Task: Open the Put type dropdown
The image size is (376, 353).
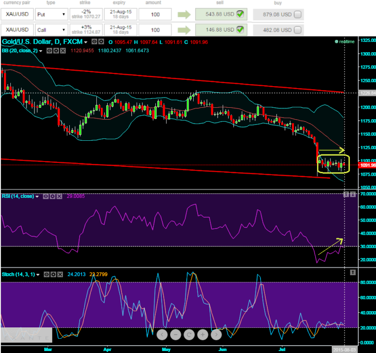Action: pos(51,15)
